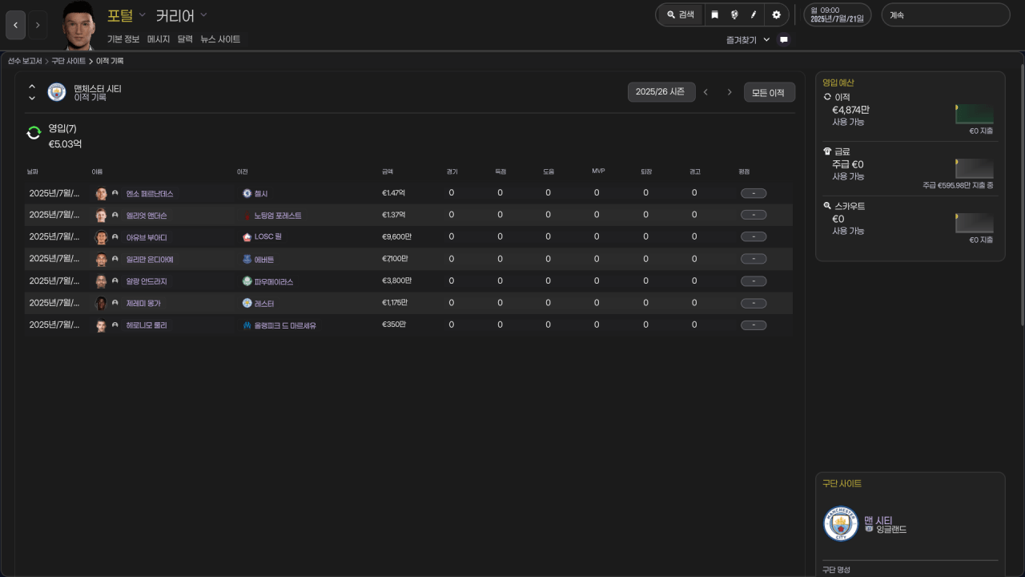Open 엘리엇 앤더슨 player link
Image resolution: width=1025 pixels, height=577 pixels.
click(147, 216)
